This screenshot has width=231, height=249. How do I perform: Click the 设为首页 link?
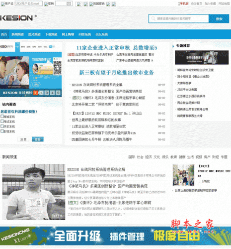pos(197,3)
